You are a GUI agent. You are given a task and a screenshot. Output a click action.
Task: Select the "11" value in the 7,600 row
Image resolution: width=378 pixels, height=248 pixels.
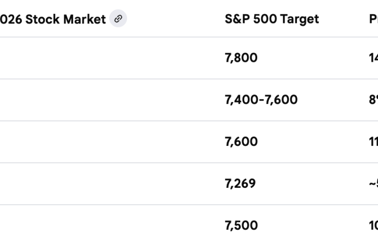click(x=373, y=142)
